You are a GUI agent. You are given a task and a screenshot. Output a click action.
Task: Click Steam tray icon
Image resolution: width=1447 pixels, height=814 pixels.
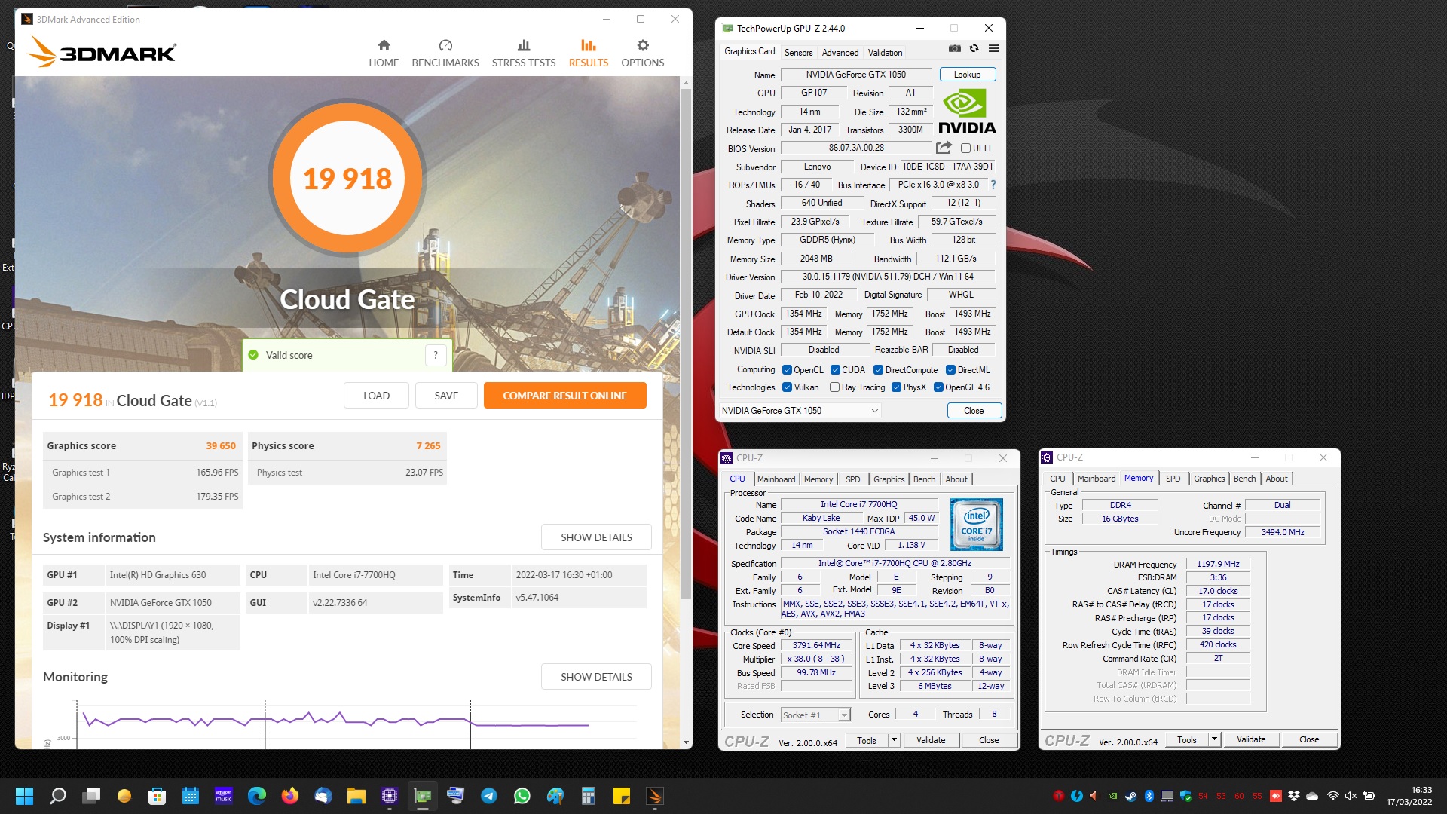click(1130, 796)
